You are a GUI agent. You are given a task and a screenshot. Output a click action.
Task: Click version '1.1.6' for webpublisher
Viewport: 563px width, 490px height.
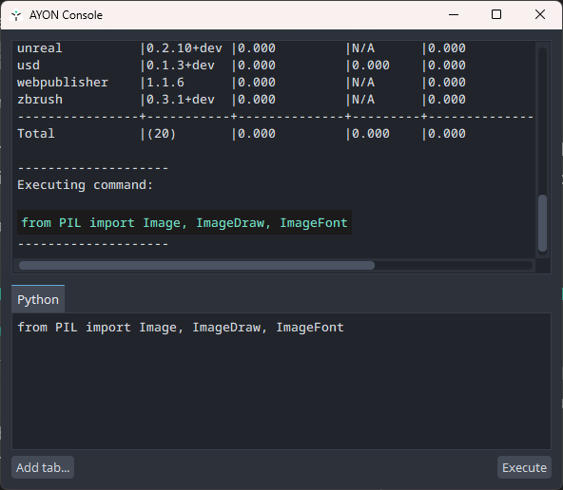(165, 83)
